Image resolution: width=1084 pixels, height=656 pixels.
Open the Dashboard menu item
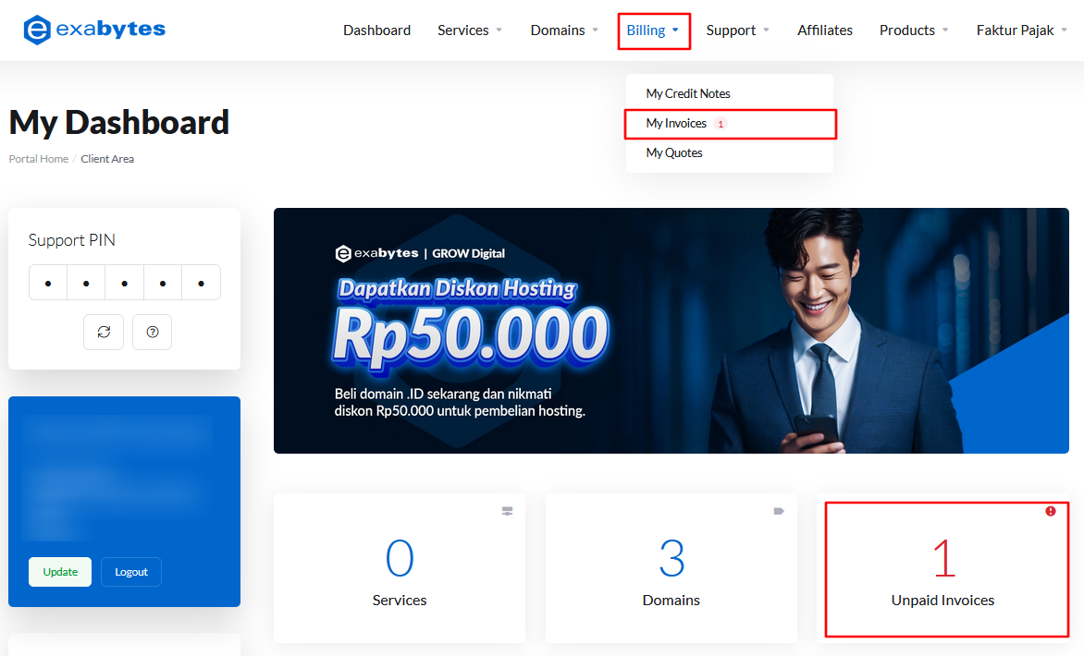point(376,30)
